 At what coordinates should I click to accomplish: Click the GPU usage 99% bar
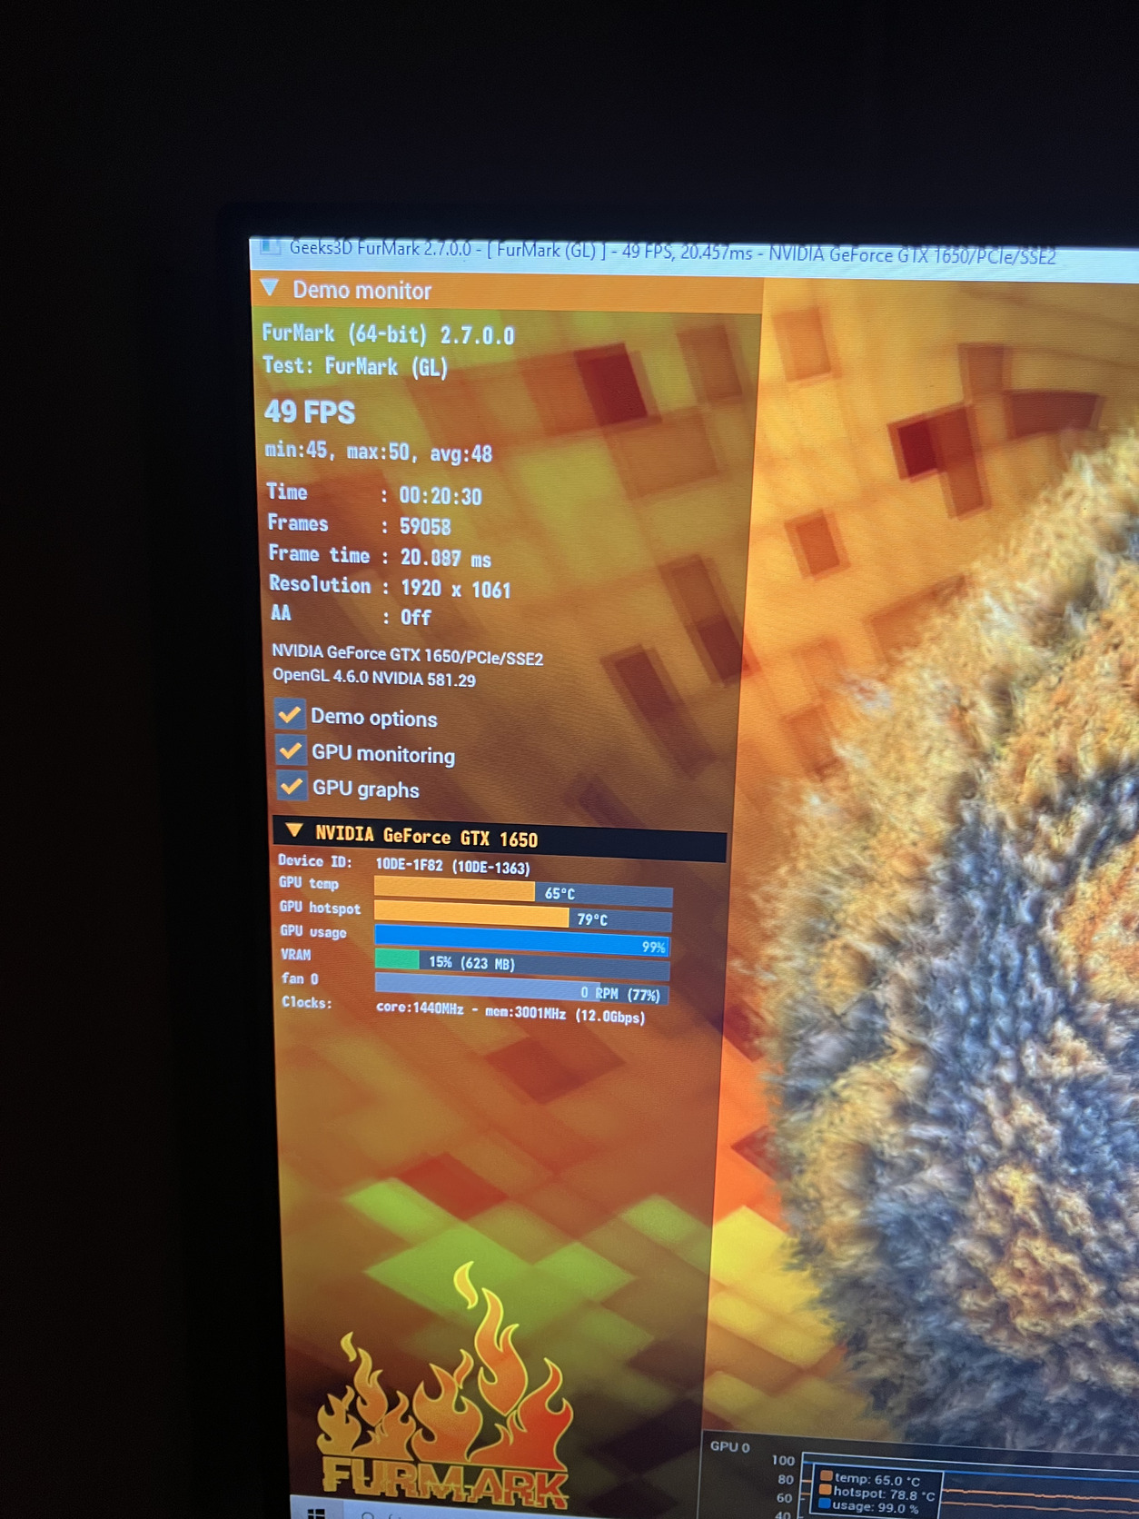pos(522,942)
